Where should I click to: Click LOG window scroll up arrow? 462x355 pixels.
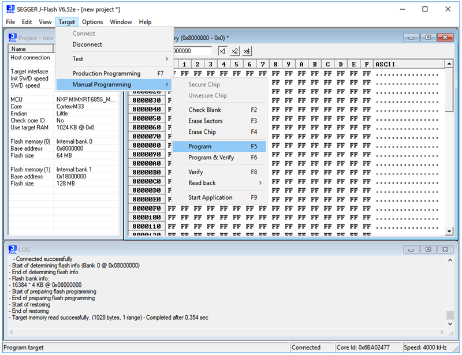(x=450, y=260)
